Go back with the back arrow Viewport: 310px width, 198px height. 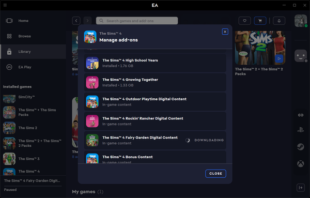coord(76,21)
